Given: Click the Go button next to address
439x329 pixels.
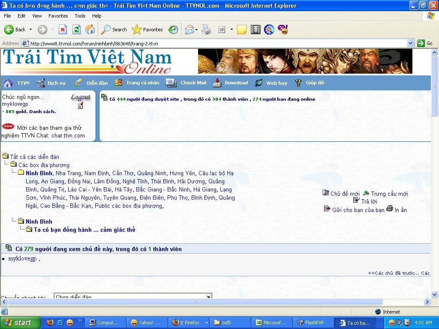Looking at the screenshot, I should click(x=425, y=43).
